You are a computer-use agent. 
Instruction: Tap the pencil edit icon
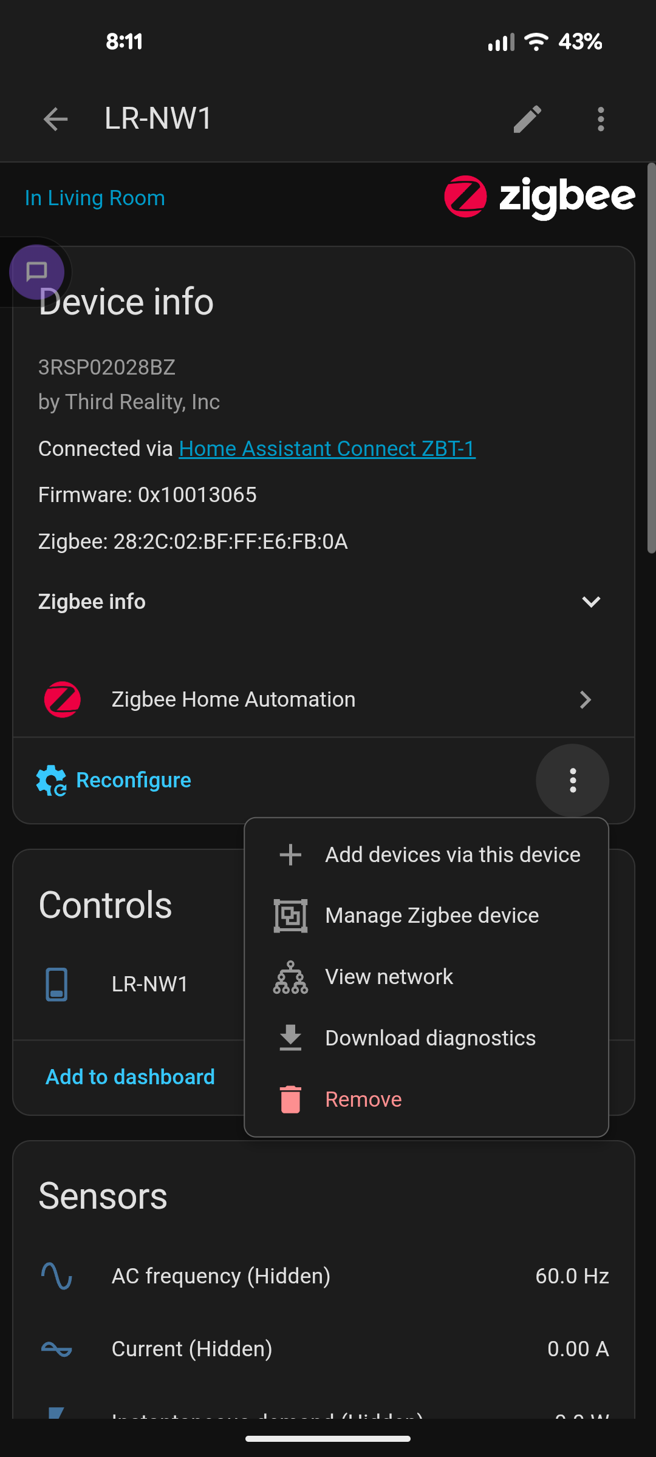click(x=527, y=119)
